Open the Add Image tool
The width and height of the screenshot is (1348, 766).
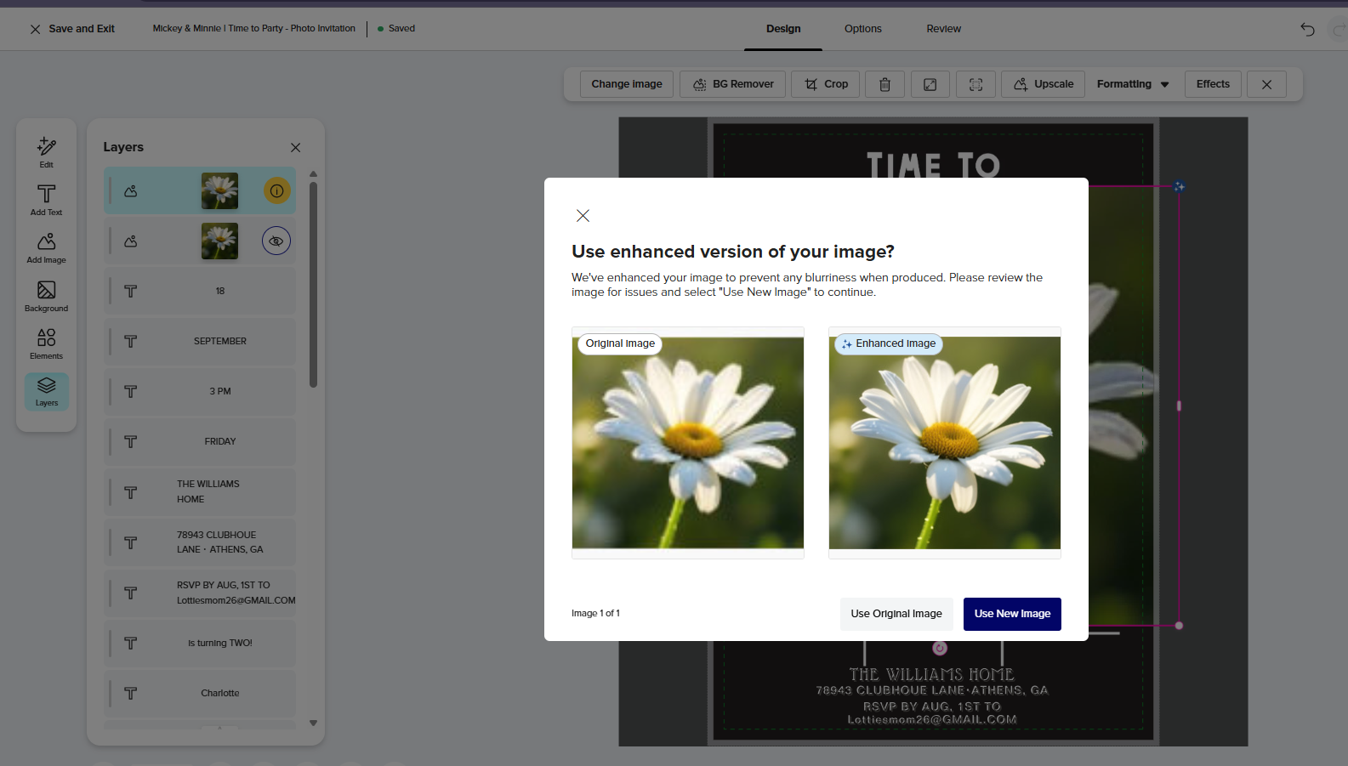pyautogui.click(x=46, y=247)
